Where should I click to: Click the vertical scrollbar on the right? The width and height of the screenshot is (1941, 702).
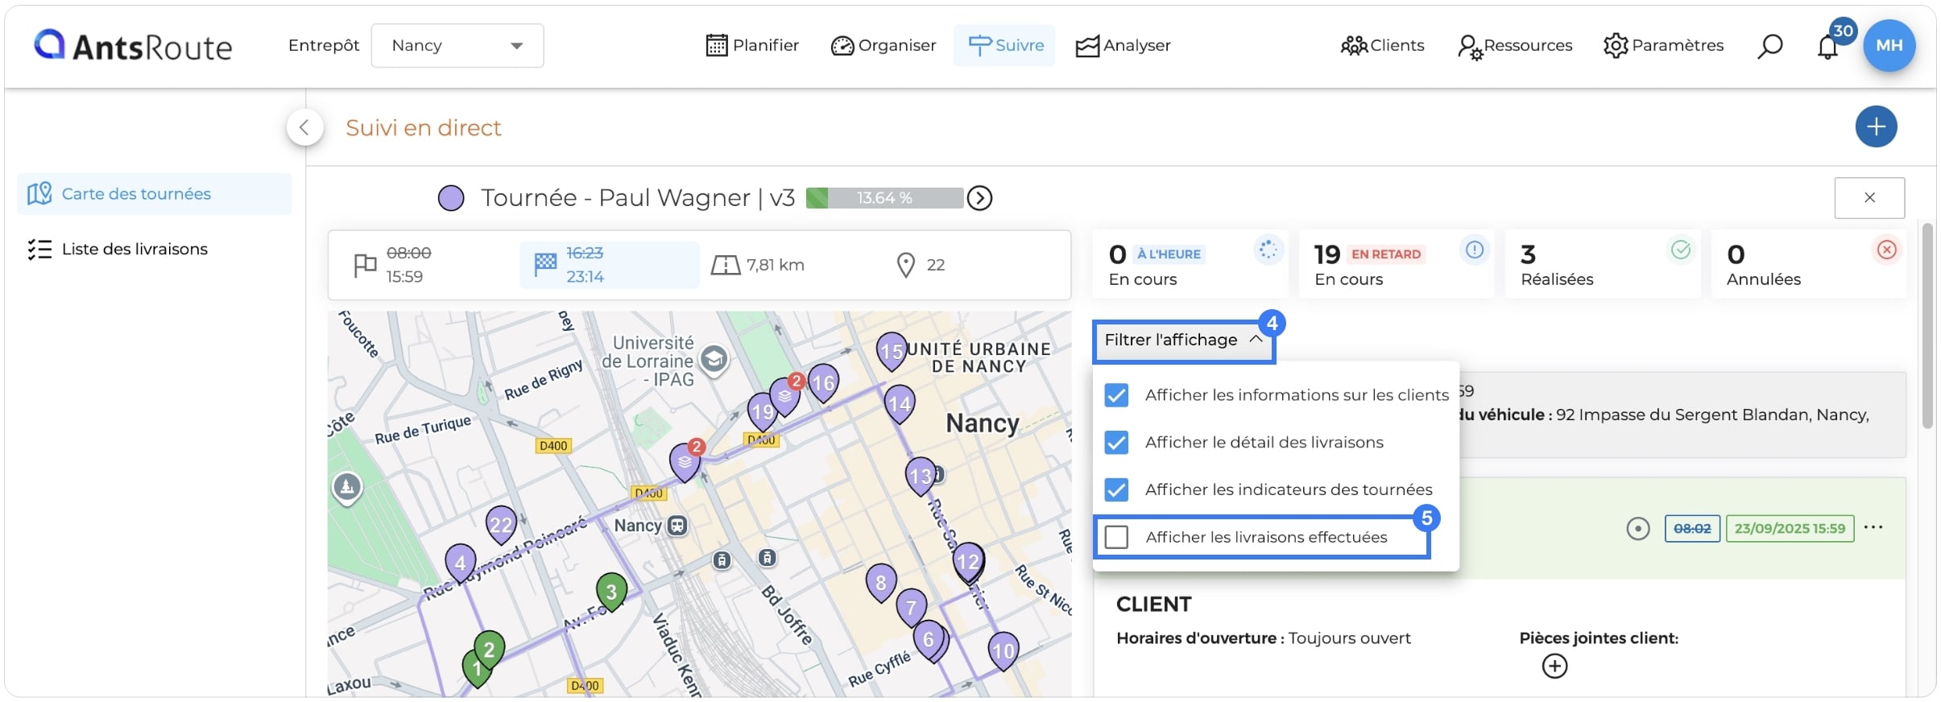click(1927, 326)
